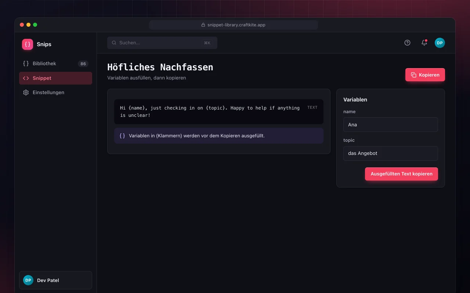The image size is (470, 293).
Task: Click the green maximize window dot
Action: (x=35, y=25)
